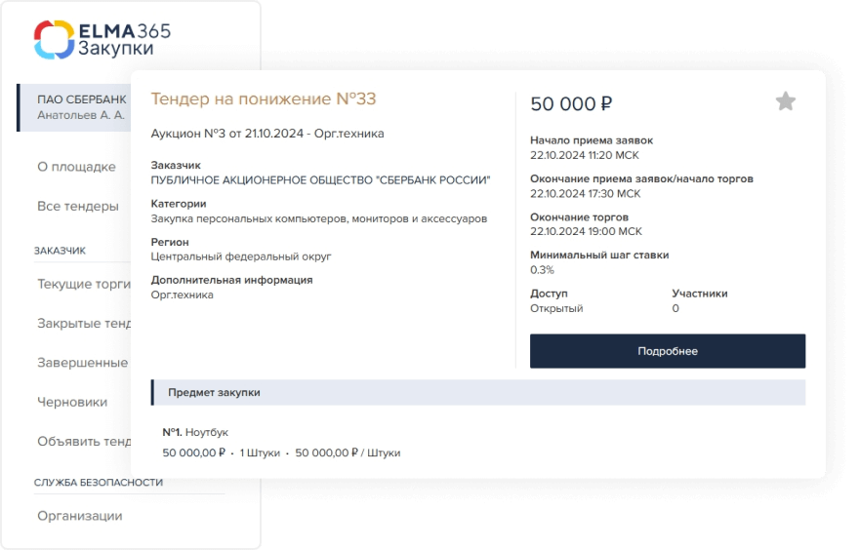Image resolution: width=859 pixels, height=550 pixels.
Task: Add tender №33 to favorites with star icon
Action: tap(785, 101)
